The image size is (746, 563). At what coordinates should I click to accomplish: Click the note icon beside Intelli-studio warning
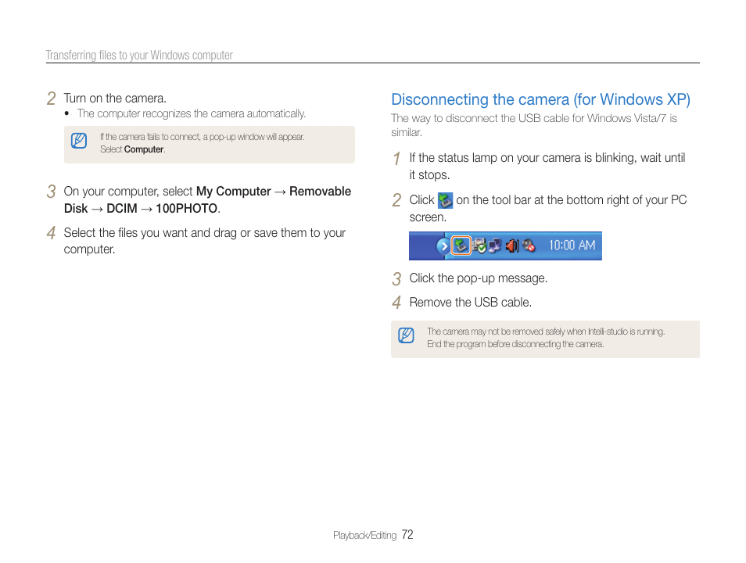click(x=406, y=335)
